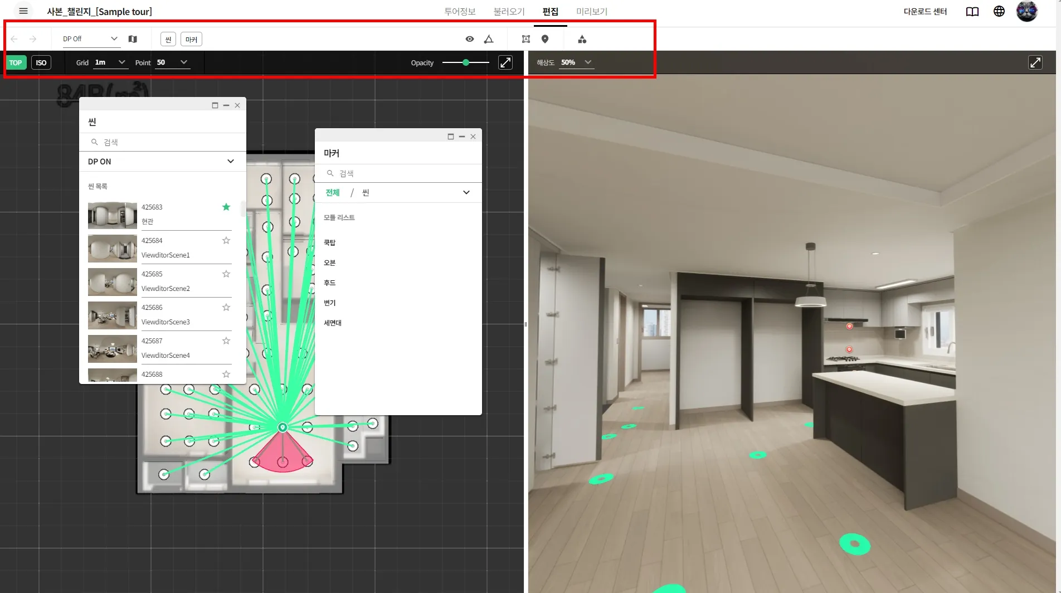This screenshot has height=593, width=1061.
Task: Toggle the eye visibility icon in toolbar
Action: (x=470, y=39)
